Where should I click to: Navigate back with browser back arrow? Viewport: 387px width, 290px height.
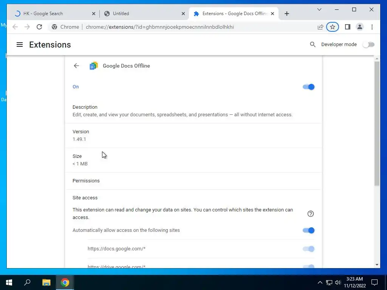pyautogui.click(x=15, y=27)
